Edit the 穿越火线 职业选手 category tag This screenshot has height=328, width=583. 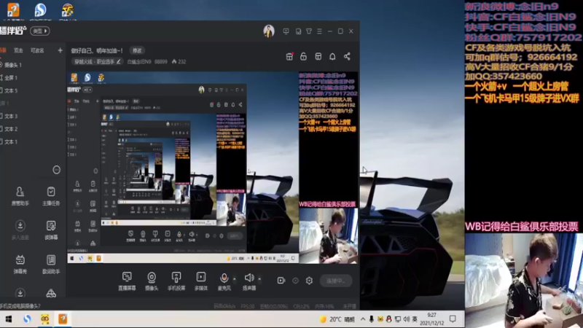(98, 62)
